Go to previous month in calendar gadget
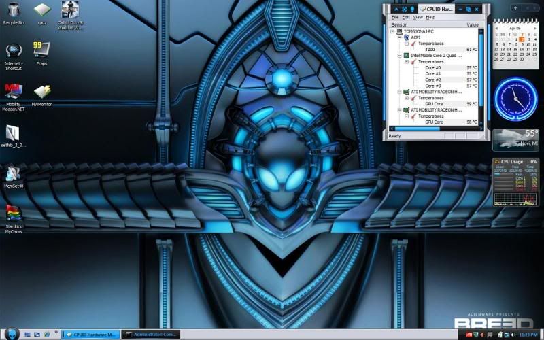 (496, 29)
